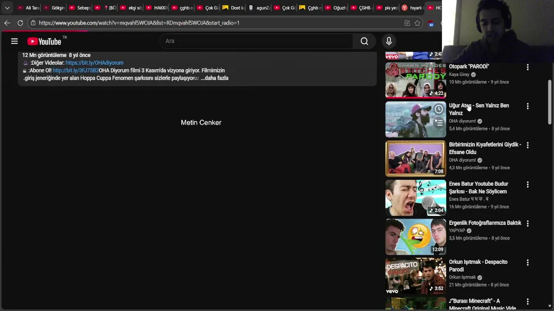Open 'Enes Batur Youtube Budur Şarkısı' title
This screenshot has width=554, height=311.
[478, 187]
